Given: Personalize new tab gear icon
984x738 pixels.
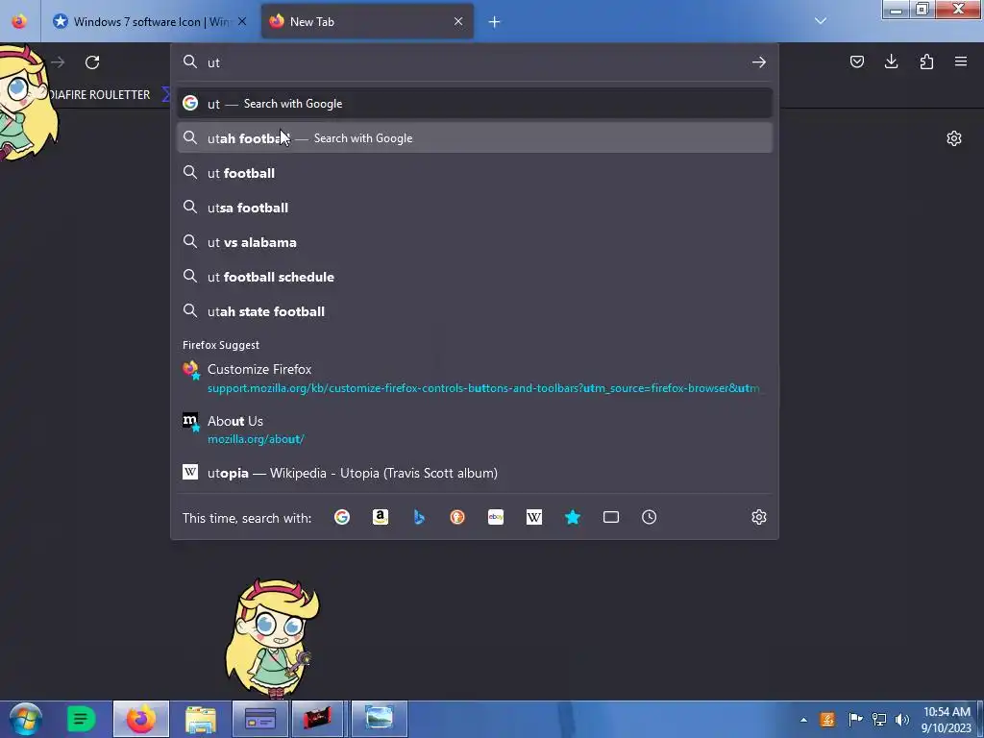Looking at the screenshot, I should [954, 138].
